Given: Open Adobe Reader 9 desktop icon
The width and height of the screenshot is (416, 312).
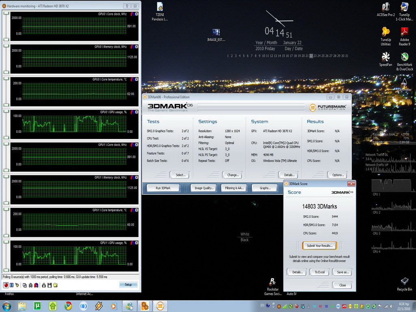Looking at the screenshot, I should tap(404, 36).
